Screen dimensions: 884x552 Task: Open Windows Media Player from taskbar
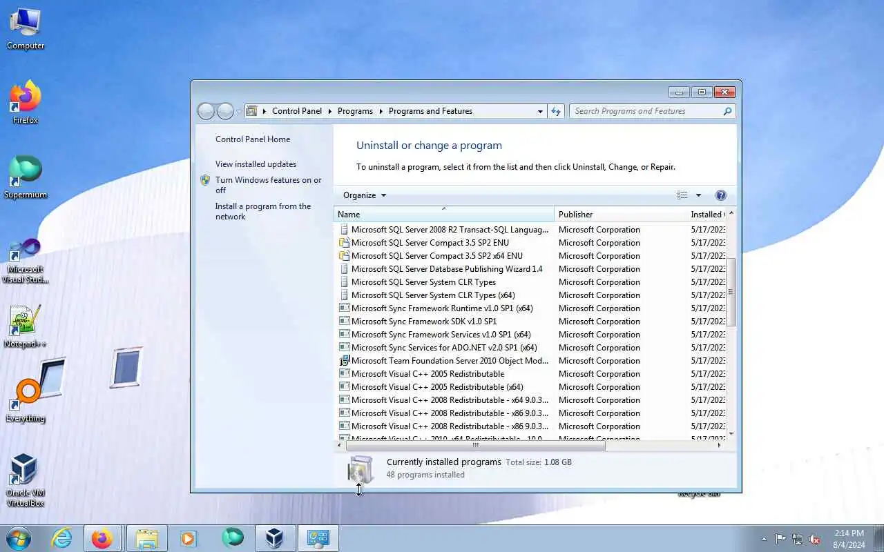pos(189,538)
